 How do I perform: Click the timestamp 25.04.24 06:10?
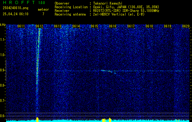[x=16, y=14]
